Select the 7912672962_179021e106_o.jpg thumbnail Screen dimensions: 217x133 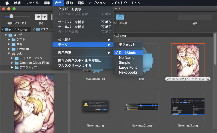[188, 60]
